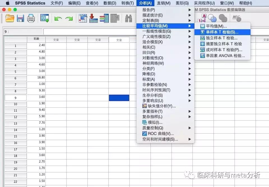The image size is (269, 187).
Task: Expand the 神经网络(W) submenu
Action: coord(165,63)
